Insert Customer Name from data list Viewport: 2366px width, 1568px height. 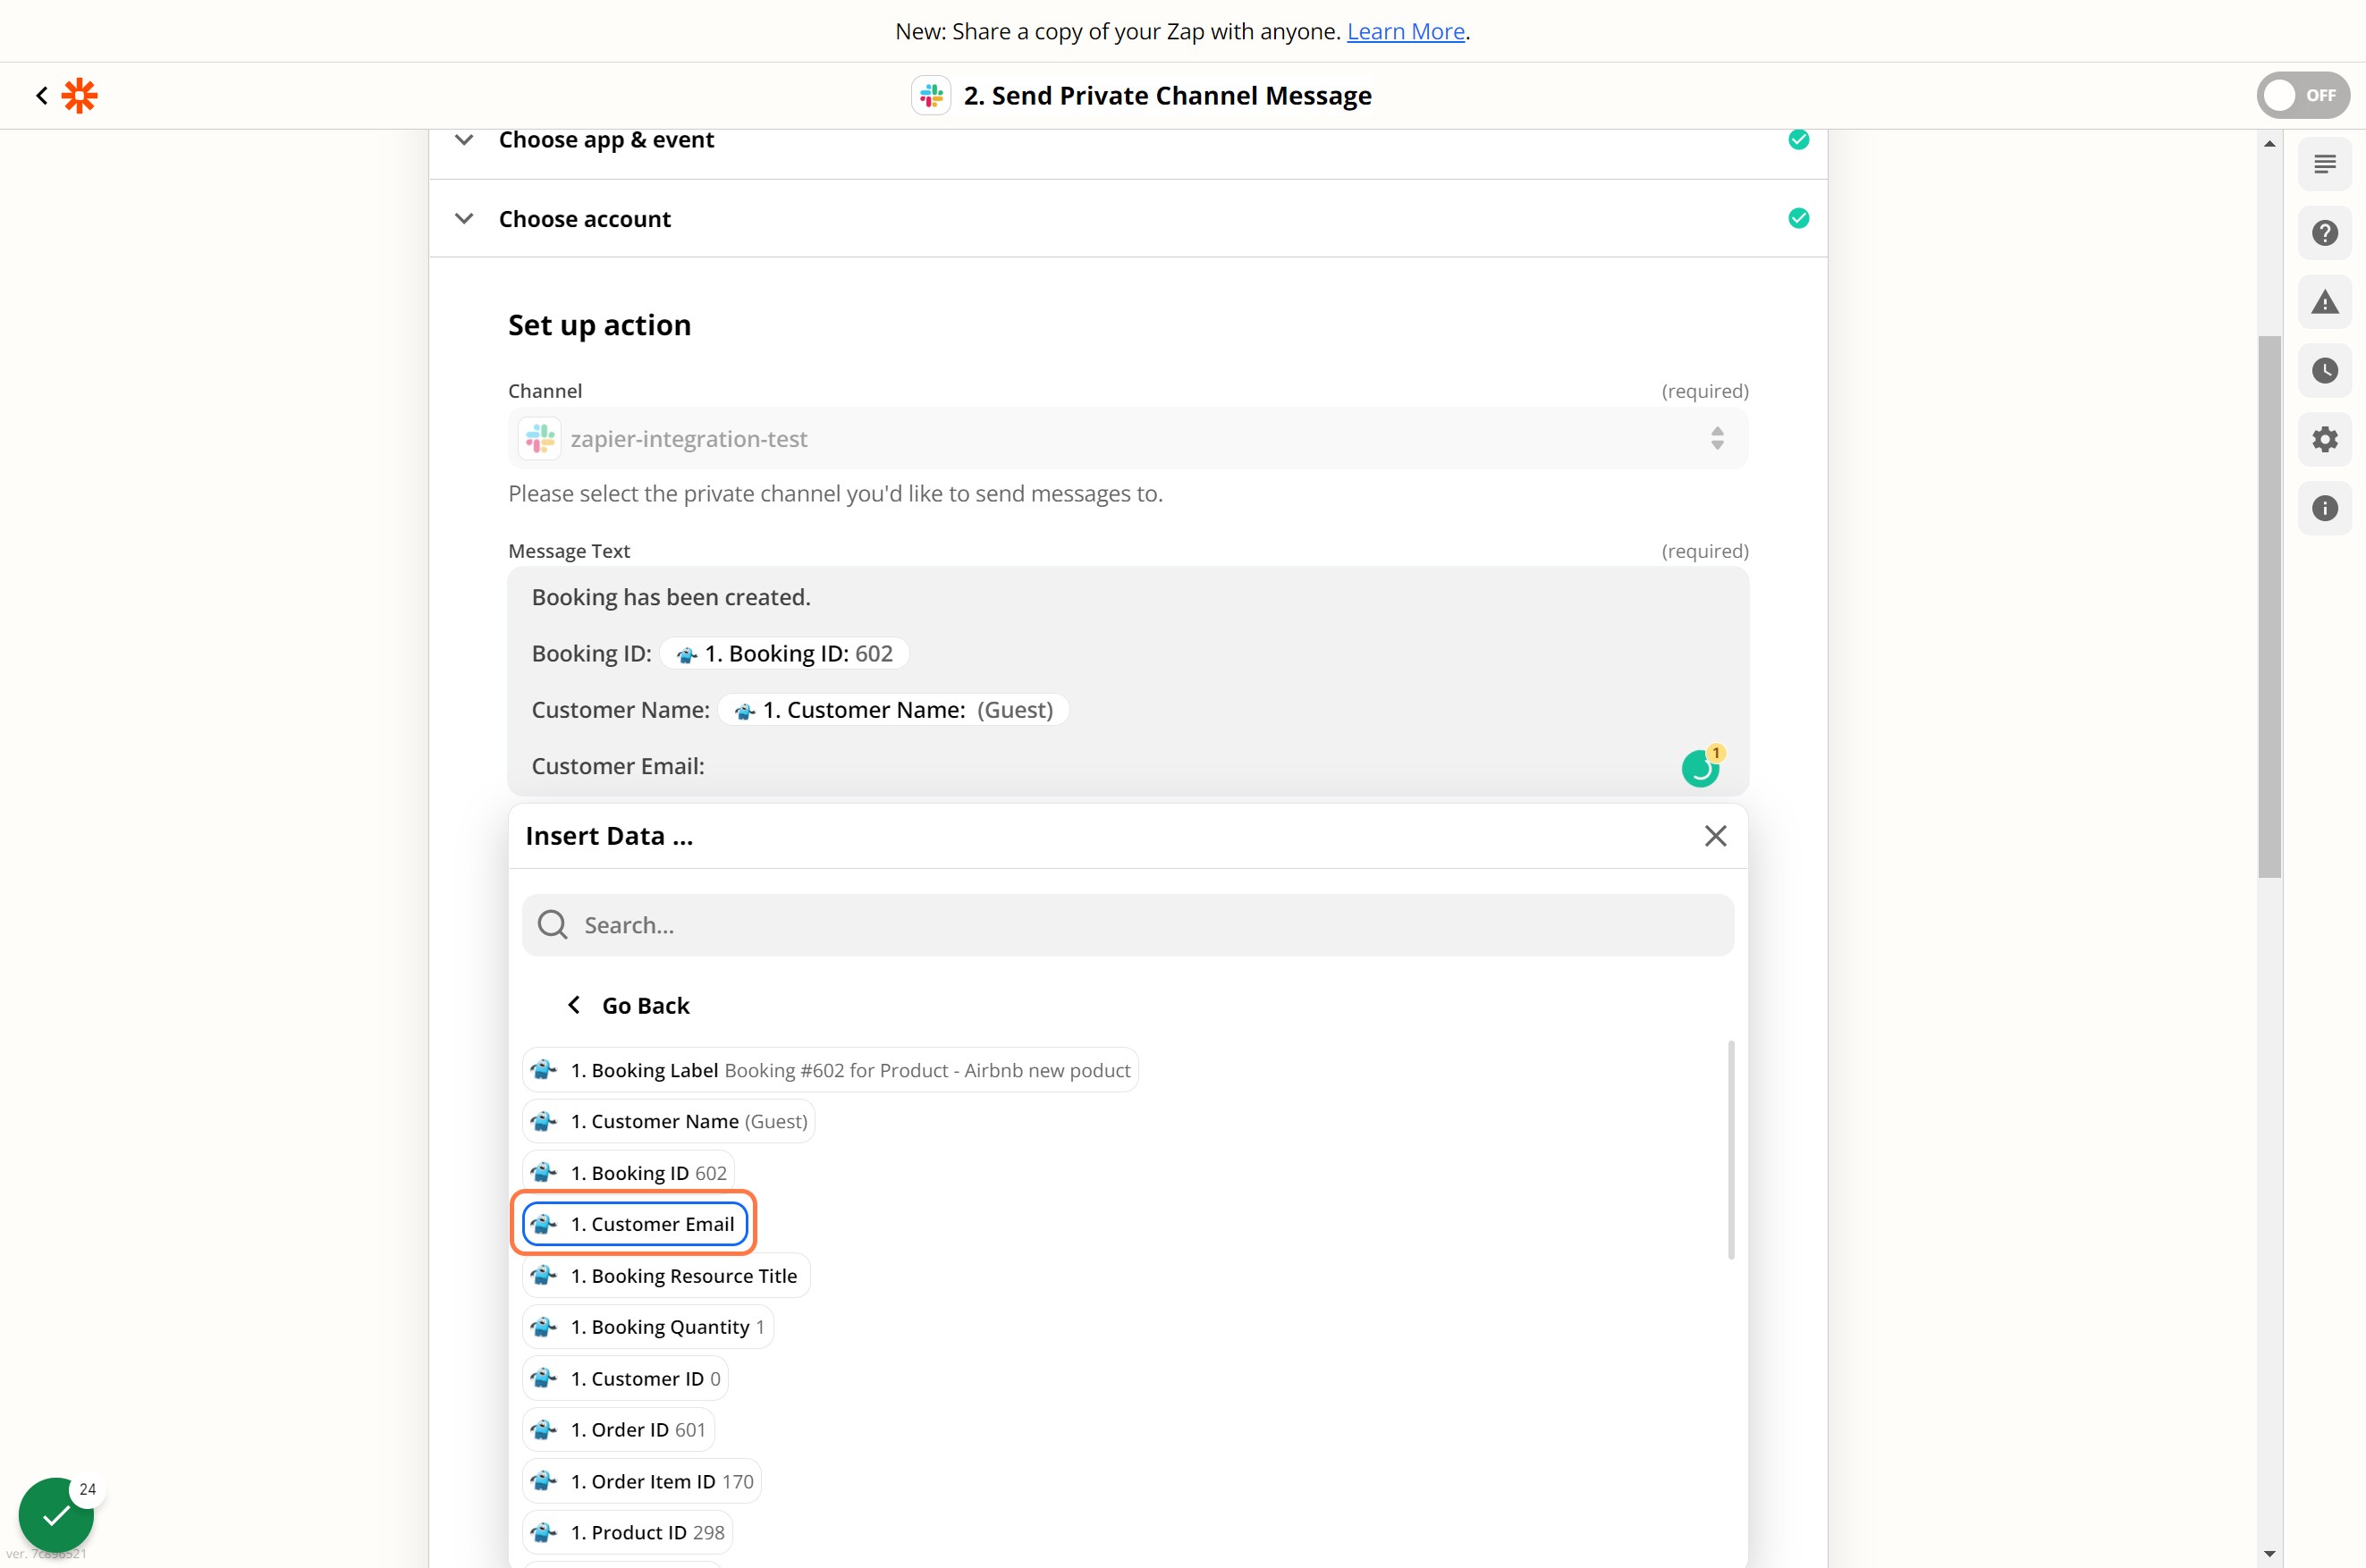coord(669,1121)
